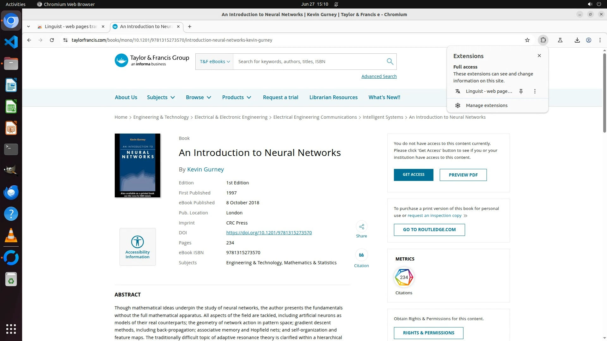Click the GET ACCESS button
607x341 pixels.
[x=413, y=175]
